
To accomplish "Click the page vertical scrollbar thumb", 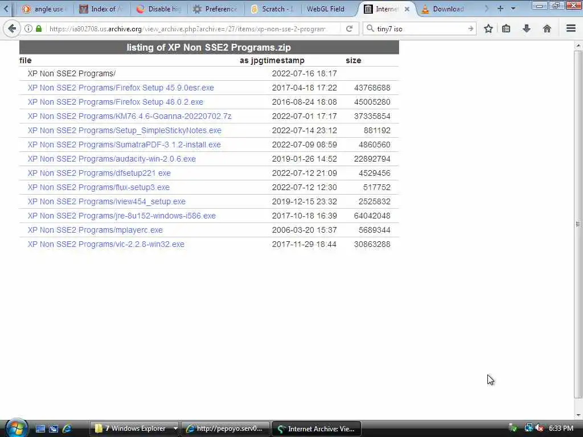I will pyautogui.click(x=577, y=223).
